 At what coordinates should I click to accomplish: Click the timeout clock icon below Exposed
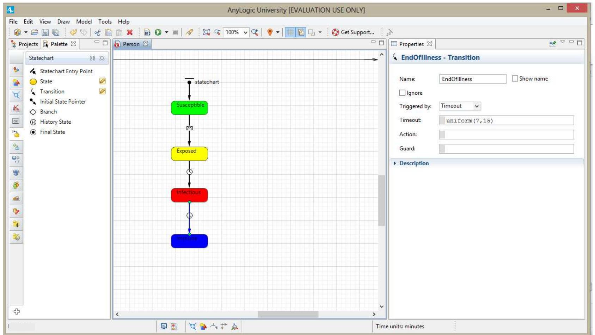pyautogui.click(x=189, y=172)
